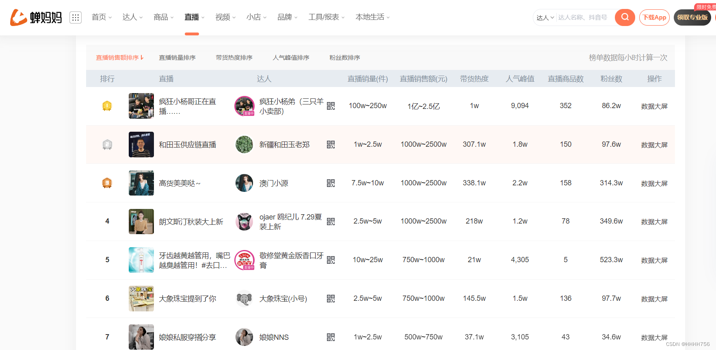This screenshot has height=350, width=716.
Task: Open QR code for 敬修堂黄金版香口牙膏 row
Action: [x=331, y=260]
